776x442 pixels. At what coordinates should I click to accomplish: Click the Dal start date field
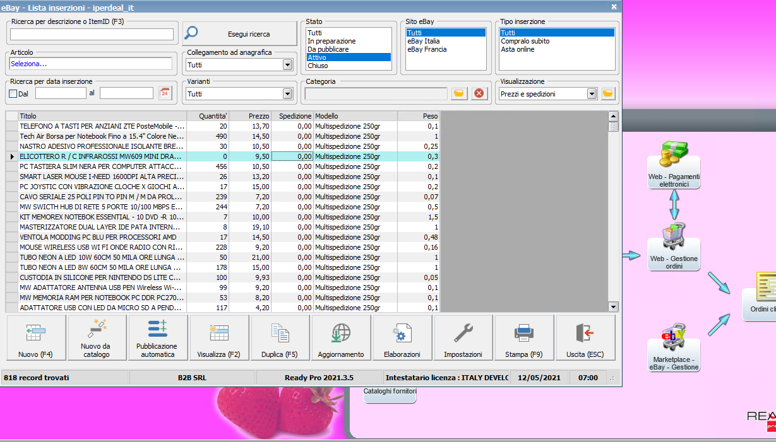click(x=61, y=93)
